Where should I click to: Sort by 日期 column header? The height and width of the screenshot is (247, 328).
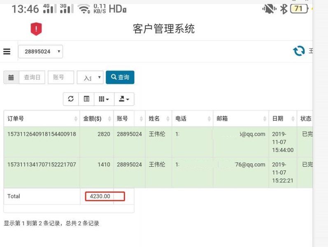[283, 119]
